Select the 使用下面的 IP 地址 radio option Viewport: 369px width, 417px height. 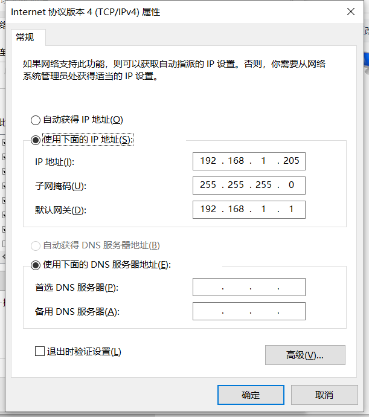(x=36, y=140)
